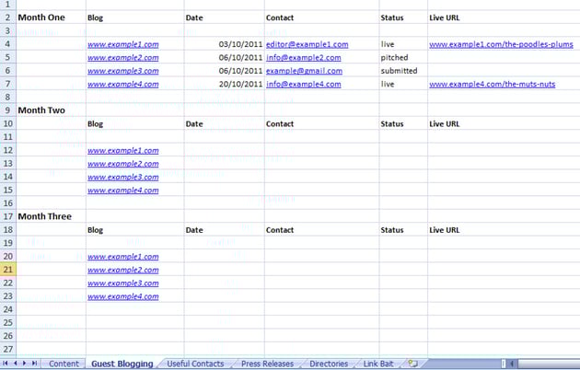Switch to the Directories sheet tab
The image size is (580, 370).
click(329, 364)
